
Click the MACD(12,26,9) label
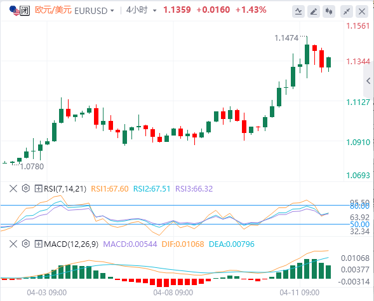[71, 244]
